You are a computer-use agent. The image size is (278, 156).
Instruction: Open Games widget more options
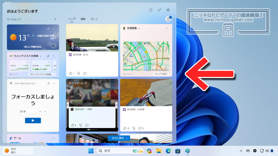(54, 138)
